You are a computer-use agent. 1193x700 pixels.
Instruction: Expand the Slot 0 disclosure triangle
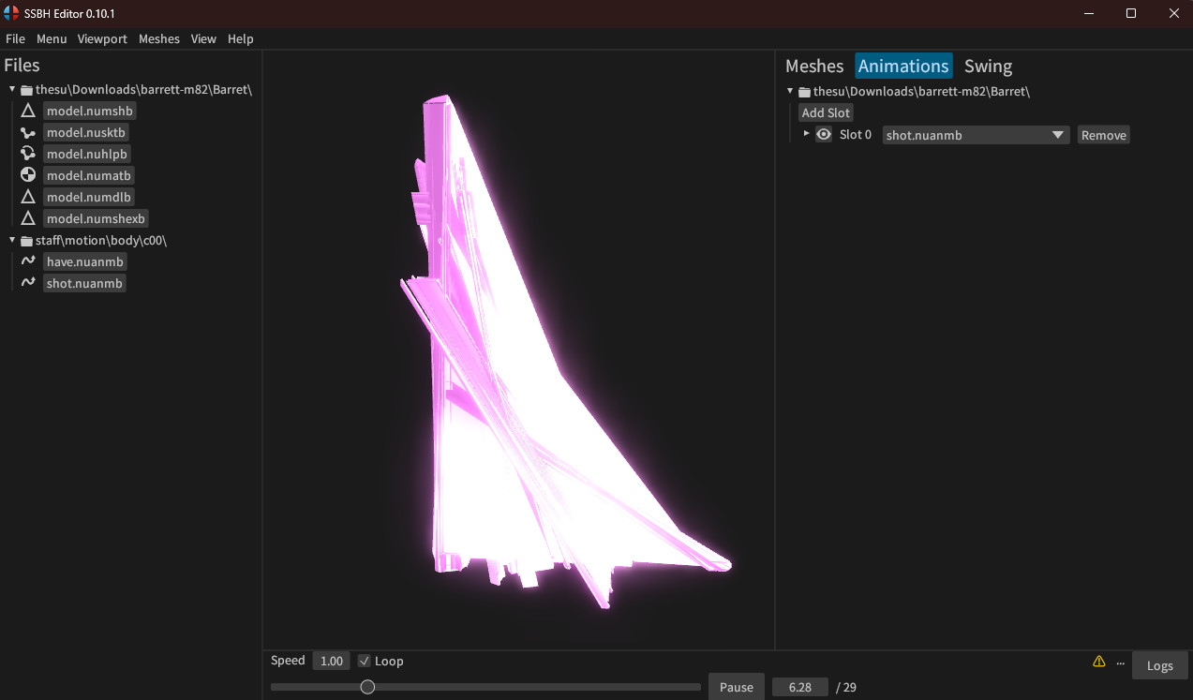(806, 134)
